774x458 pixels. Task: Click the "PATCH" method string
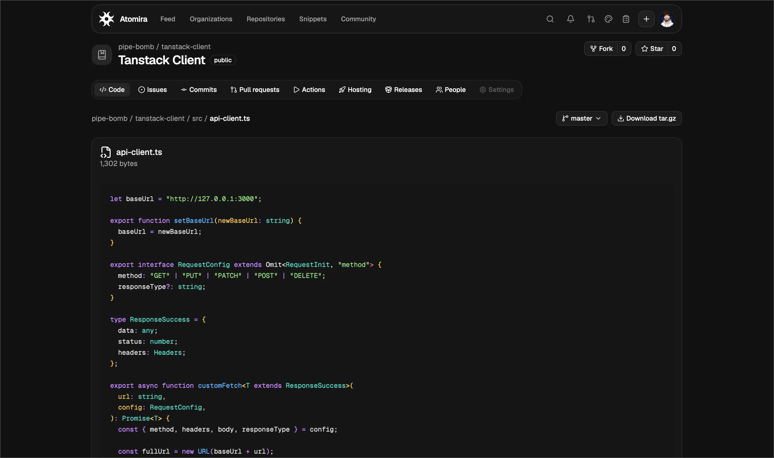point(228,276)
